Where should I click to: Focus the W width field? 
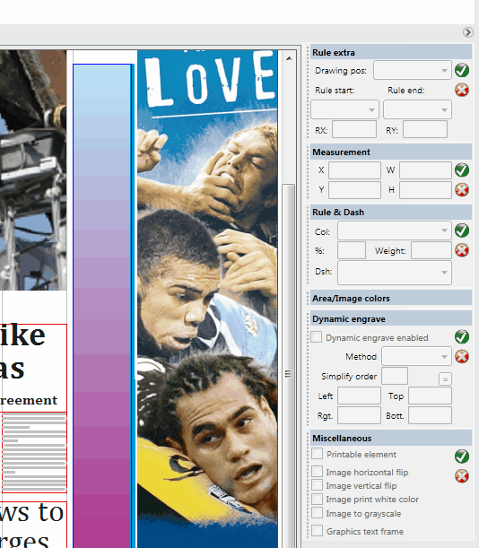tap(425, 170)
